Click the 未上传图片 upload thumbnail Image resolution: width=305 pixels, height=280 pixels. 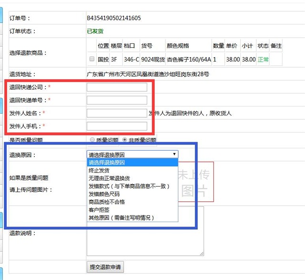pyautogui.click(x=195, y=183)
